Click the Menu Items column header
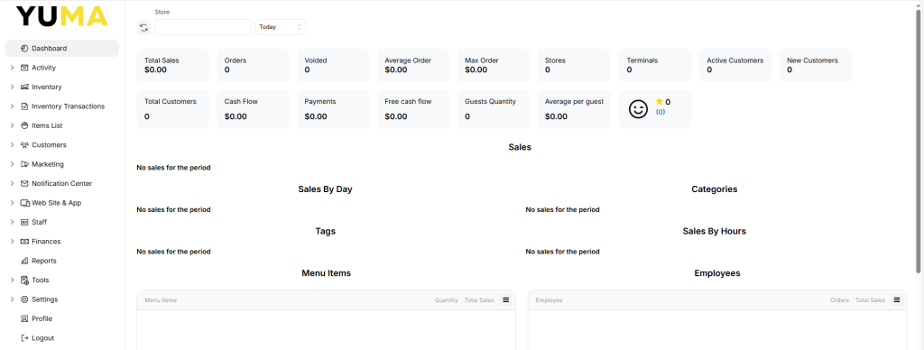The image size is (924, 350). pyautogui.click(x=161, y=300)
